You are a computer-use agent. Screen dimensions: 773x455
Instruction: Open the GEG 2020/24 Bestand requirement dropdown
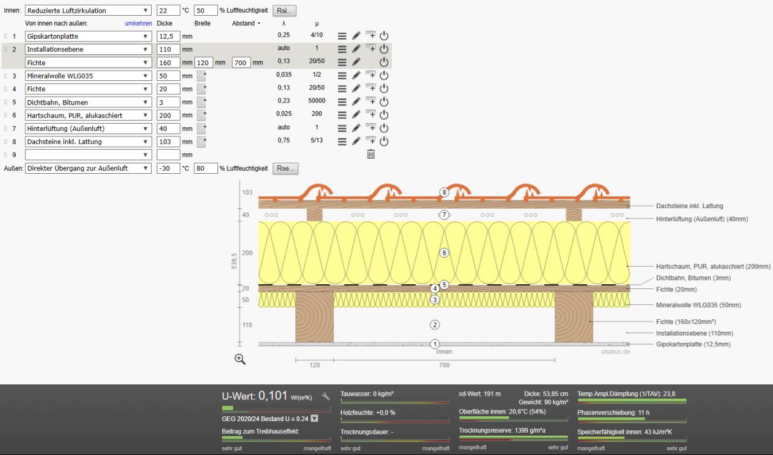314,419
